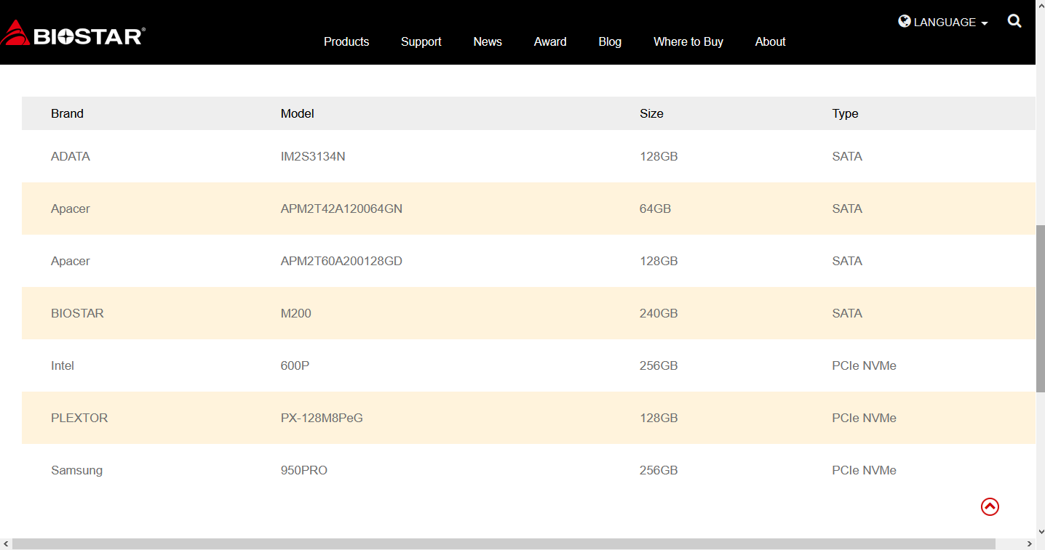Click Apacer in the APM2T60A200128GD row

click(71, 261)
